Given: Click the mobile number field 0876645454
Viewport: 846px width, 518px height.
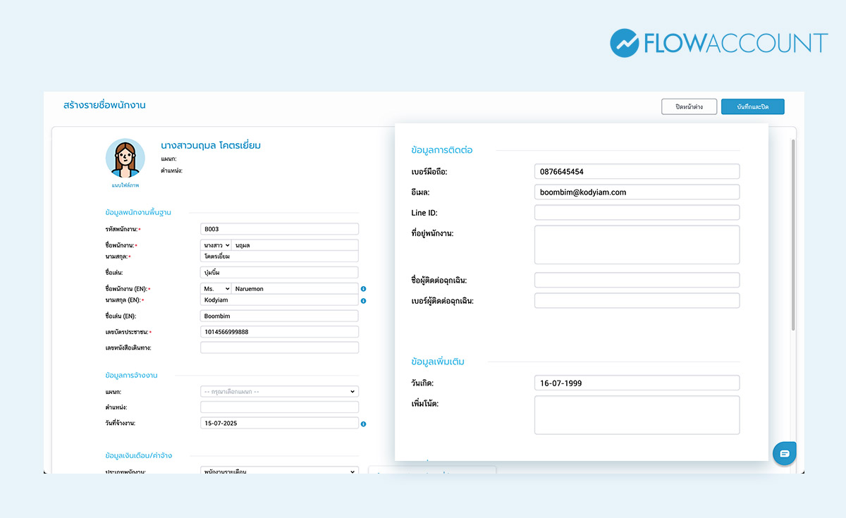Looking at the screenshot, I should [x=636, y=171].
